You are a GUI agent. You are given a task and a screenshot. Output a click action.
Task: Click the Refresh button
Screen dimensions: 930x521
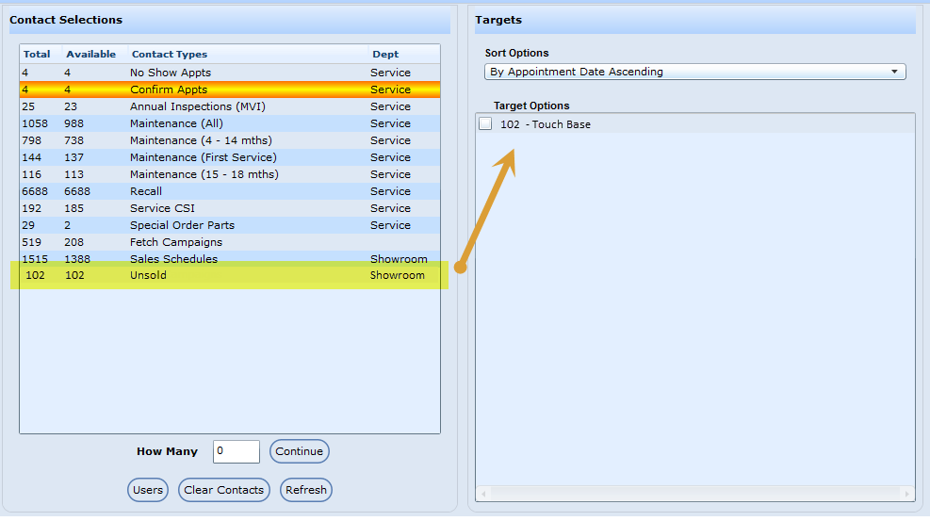[x=306, y=490]
